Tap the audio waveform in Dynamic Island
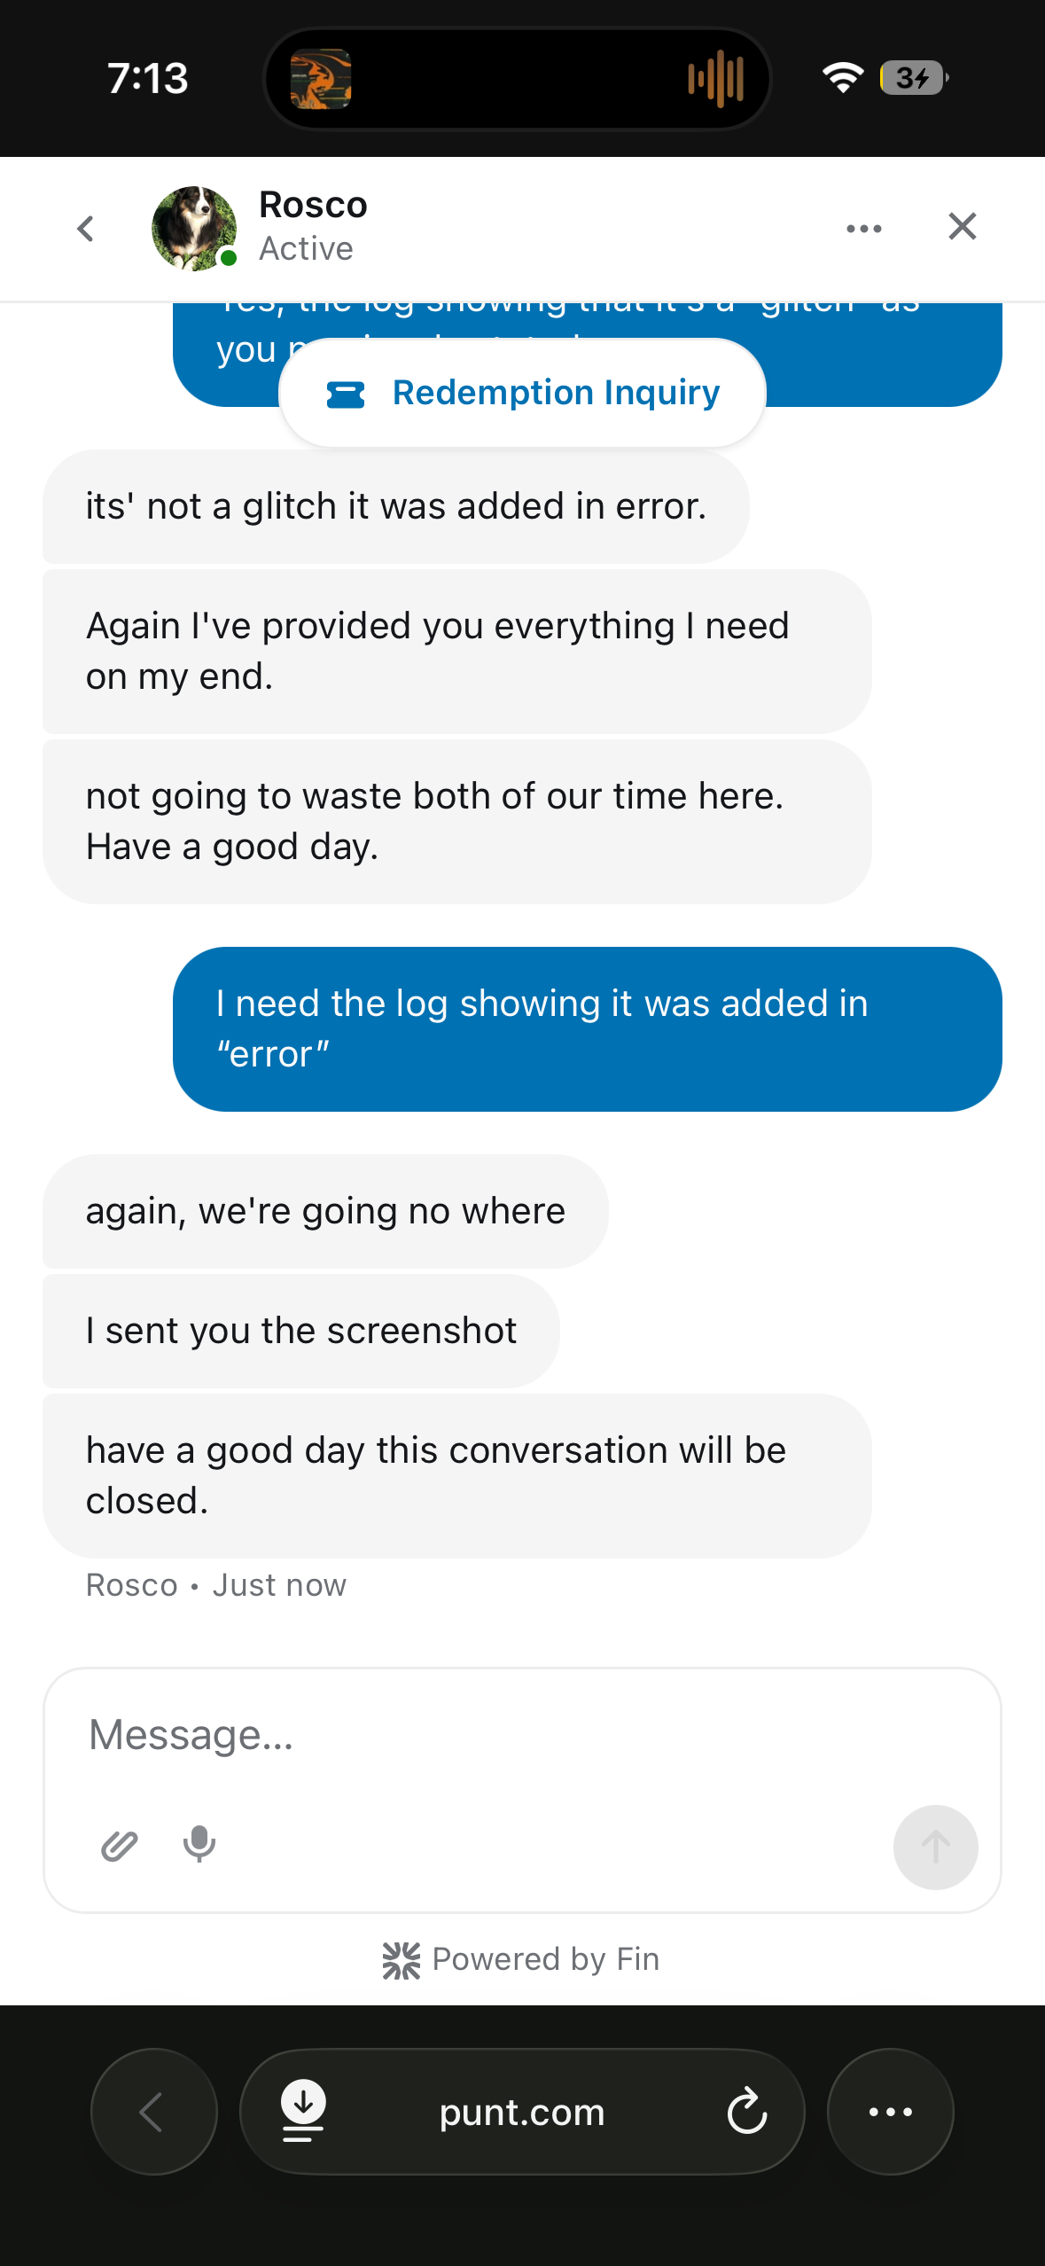 716,79
